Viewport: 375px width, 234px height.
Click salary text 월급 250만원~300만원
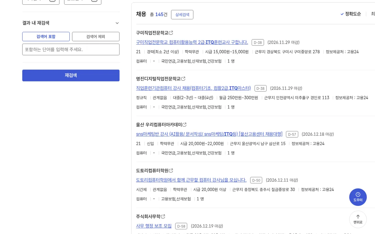pos(238,98)
